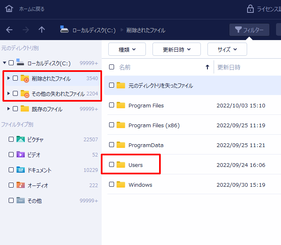
Task: Sort by the 名前 column header
Action: (125, 67)
